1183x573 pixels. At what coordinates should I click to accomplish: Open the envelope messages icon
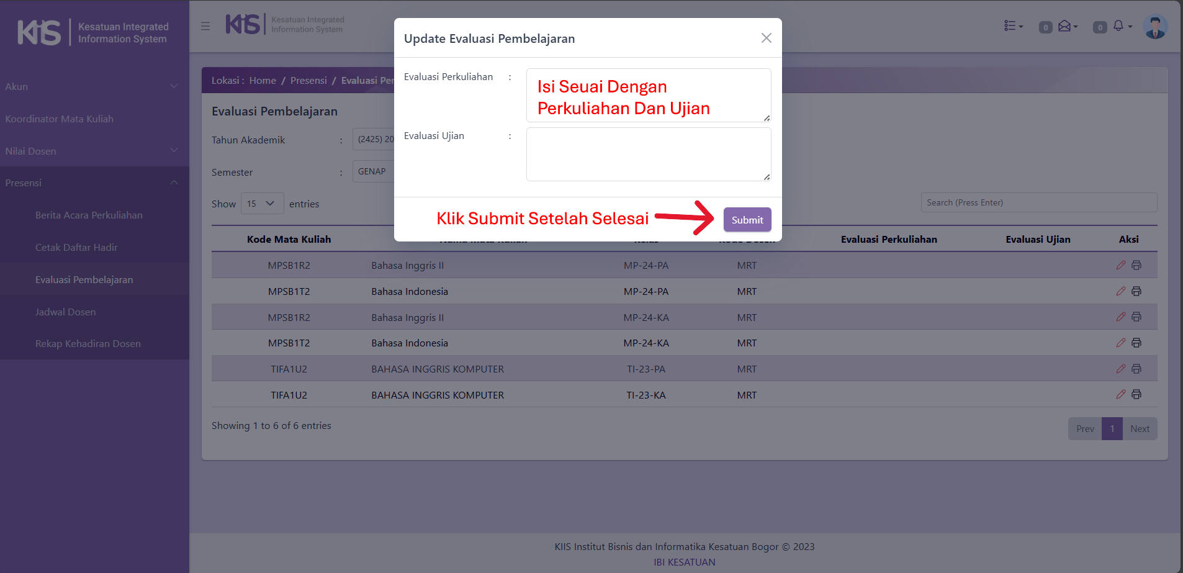point(1064,26)
